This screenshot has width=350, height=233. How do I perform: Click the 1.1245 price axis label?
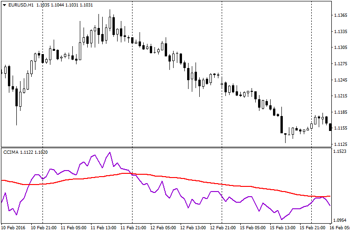[341, 80]
